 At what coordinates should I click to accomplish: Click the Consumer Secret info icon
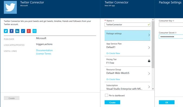click(176, 33)
